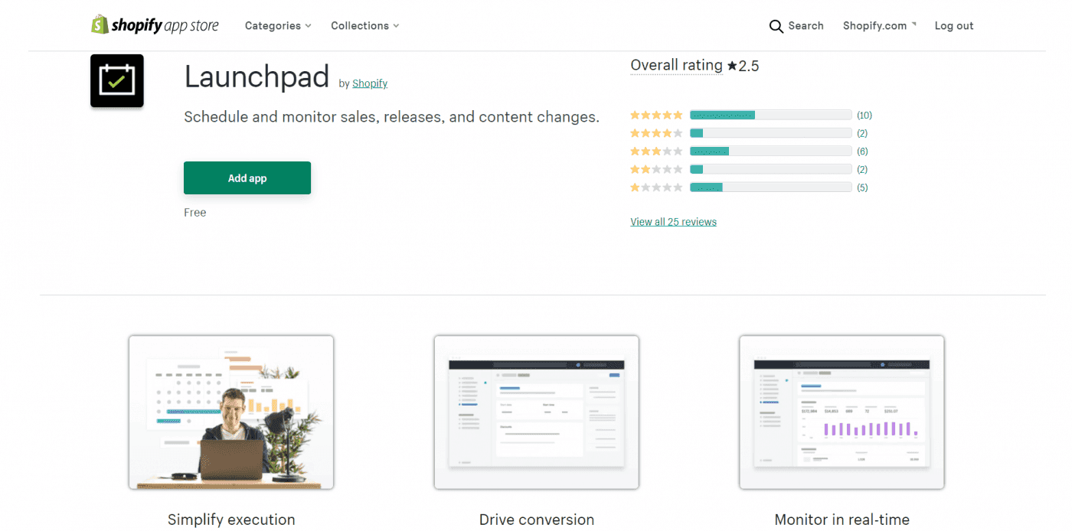Image resolution: width=1072 pixels, height=531 pixels.
Task: Click the five-star rating row stars
Action: point(656,116)
